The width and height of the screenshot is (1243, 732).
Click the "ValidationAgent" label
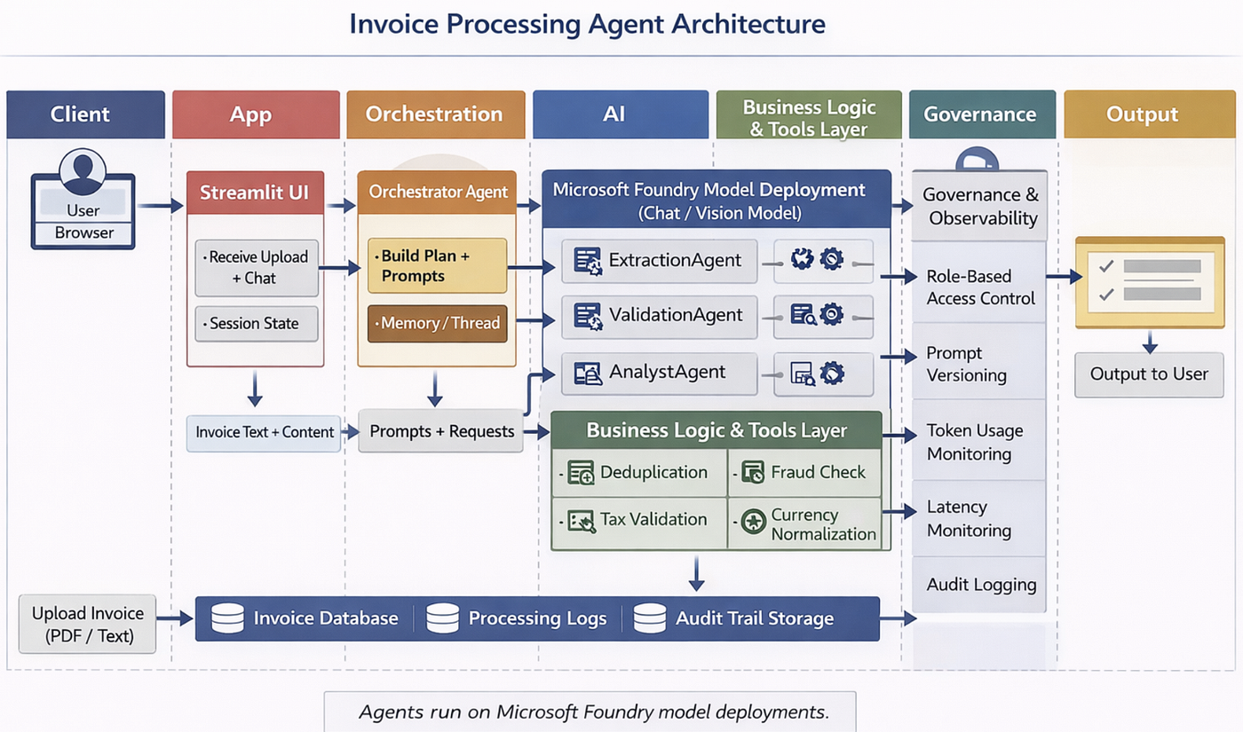click(x=676, y=315)
